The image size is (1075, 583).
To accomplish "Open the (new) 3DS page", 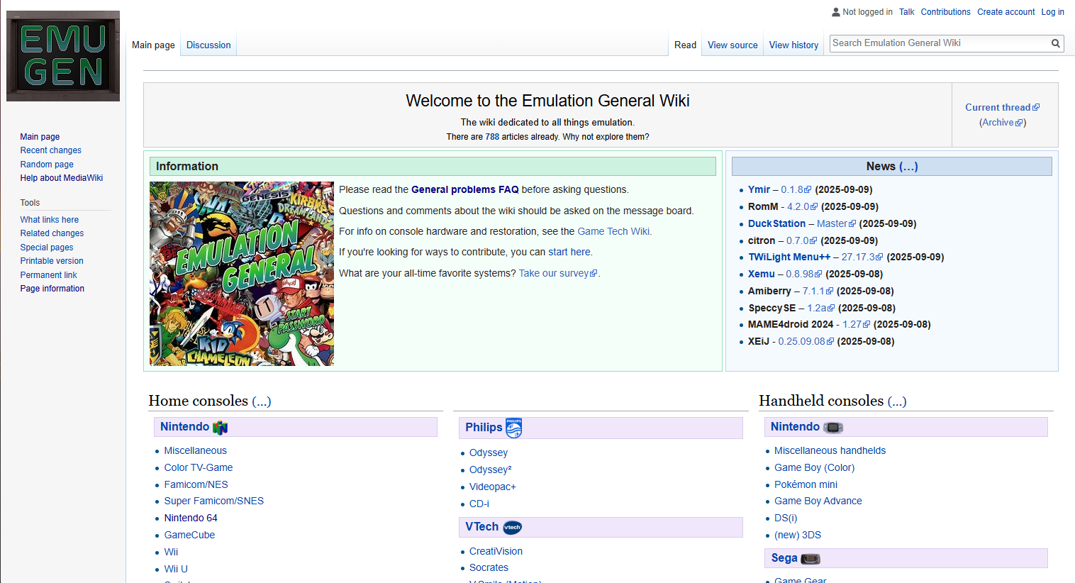I will coord(798,535).
